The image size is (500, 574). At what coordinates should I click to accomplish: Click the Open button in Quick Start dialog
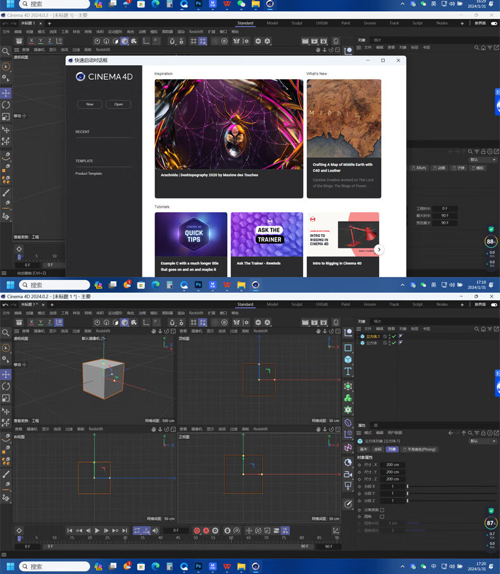pyautogui.click(x=118, y=104)
